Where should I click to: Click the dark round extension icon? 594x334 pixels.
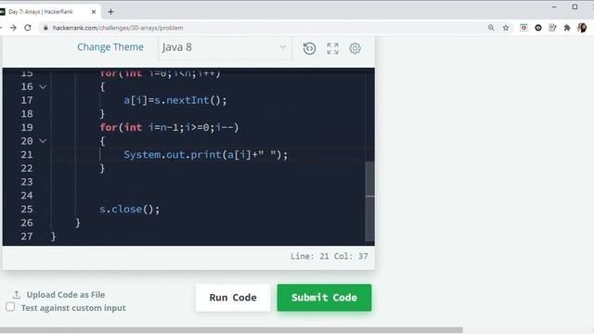tap(538, 28)
